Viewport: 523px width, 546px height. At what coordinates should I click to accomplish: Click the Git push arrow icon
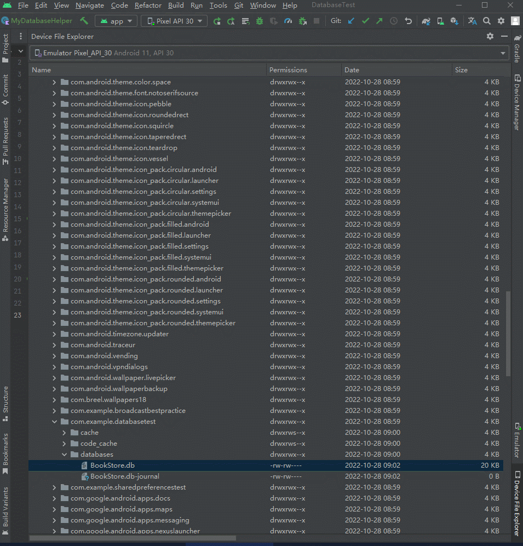pos(379,21)
